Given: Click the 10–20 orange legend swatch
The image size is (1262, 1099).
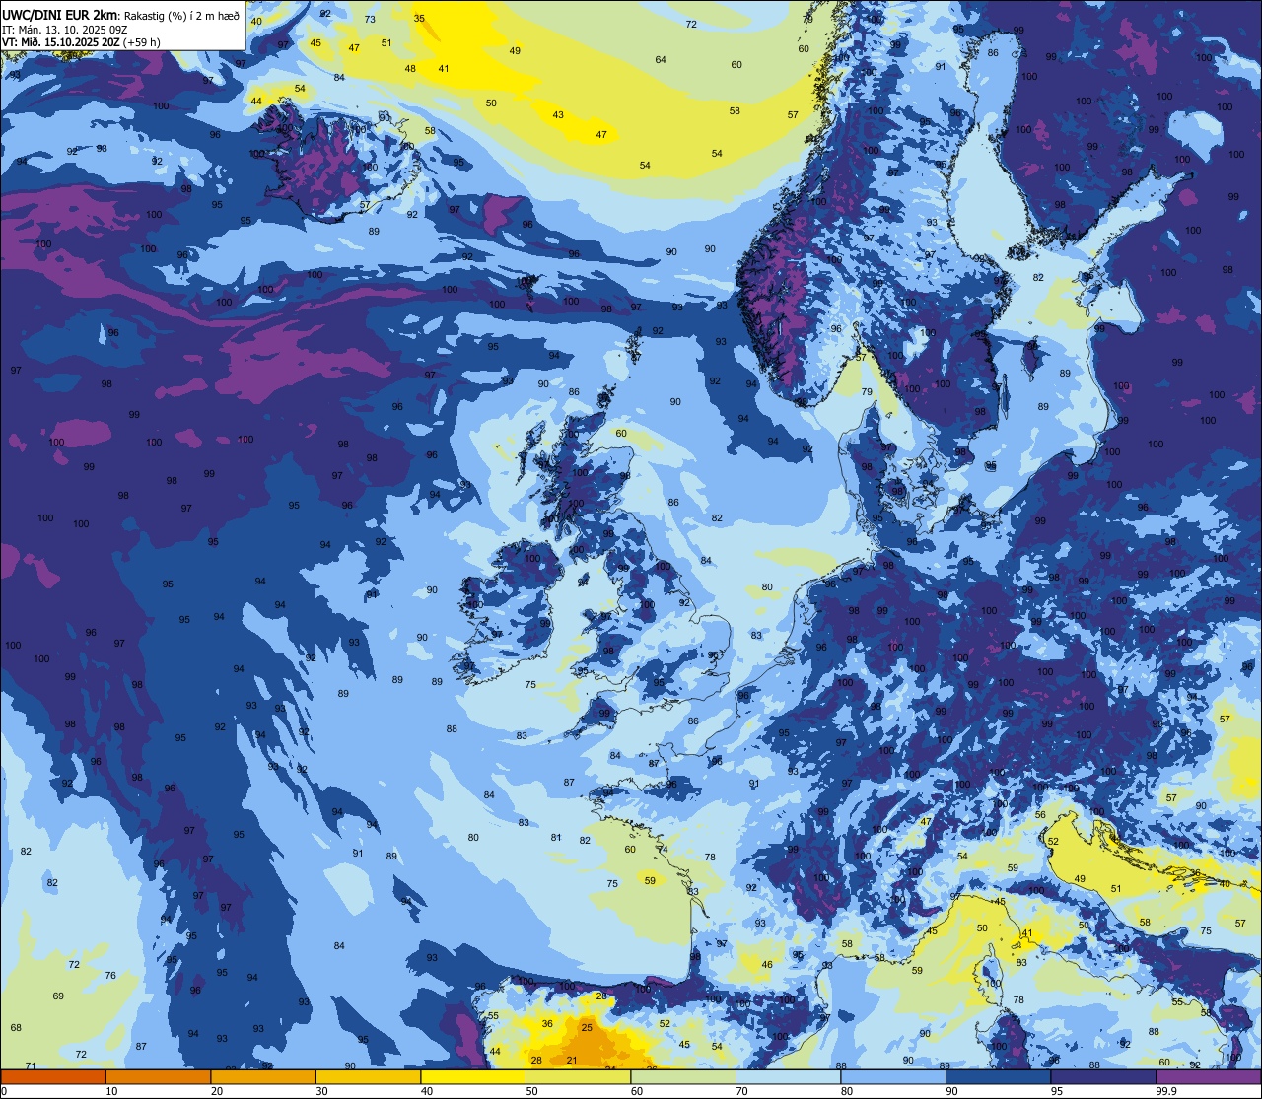Looking at the screenshot, I should pyautogui.click(x=158, y=1076).
